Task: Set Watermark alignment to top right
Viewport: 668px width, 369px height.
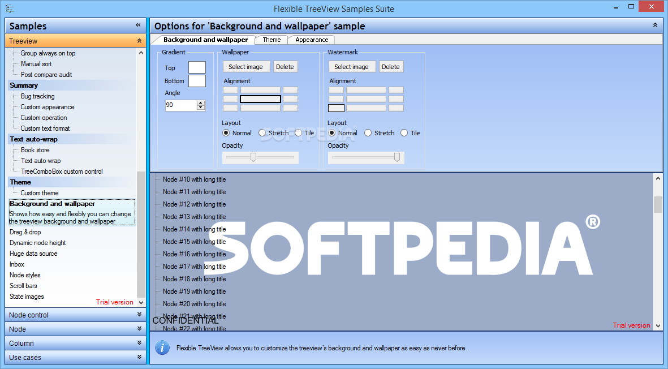Action: point(396,90)
